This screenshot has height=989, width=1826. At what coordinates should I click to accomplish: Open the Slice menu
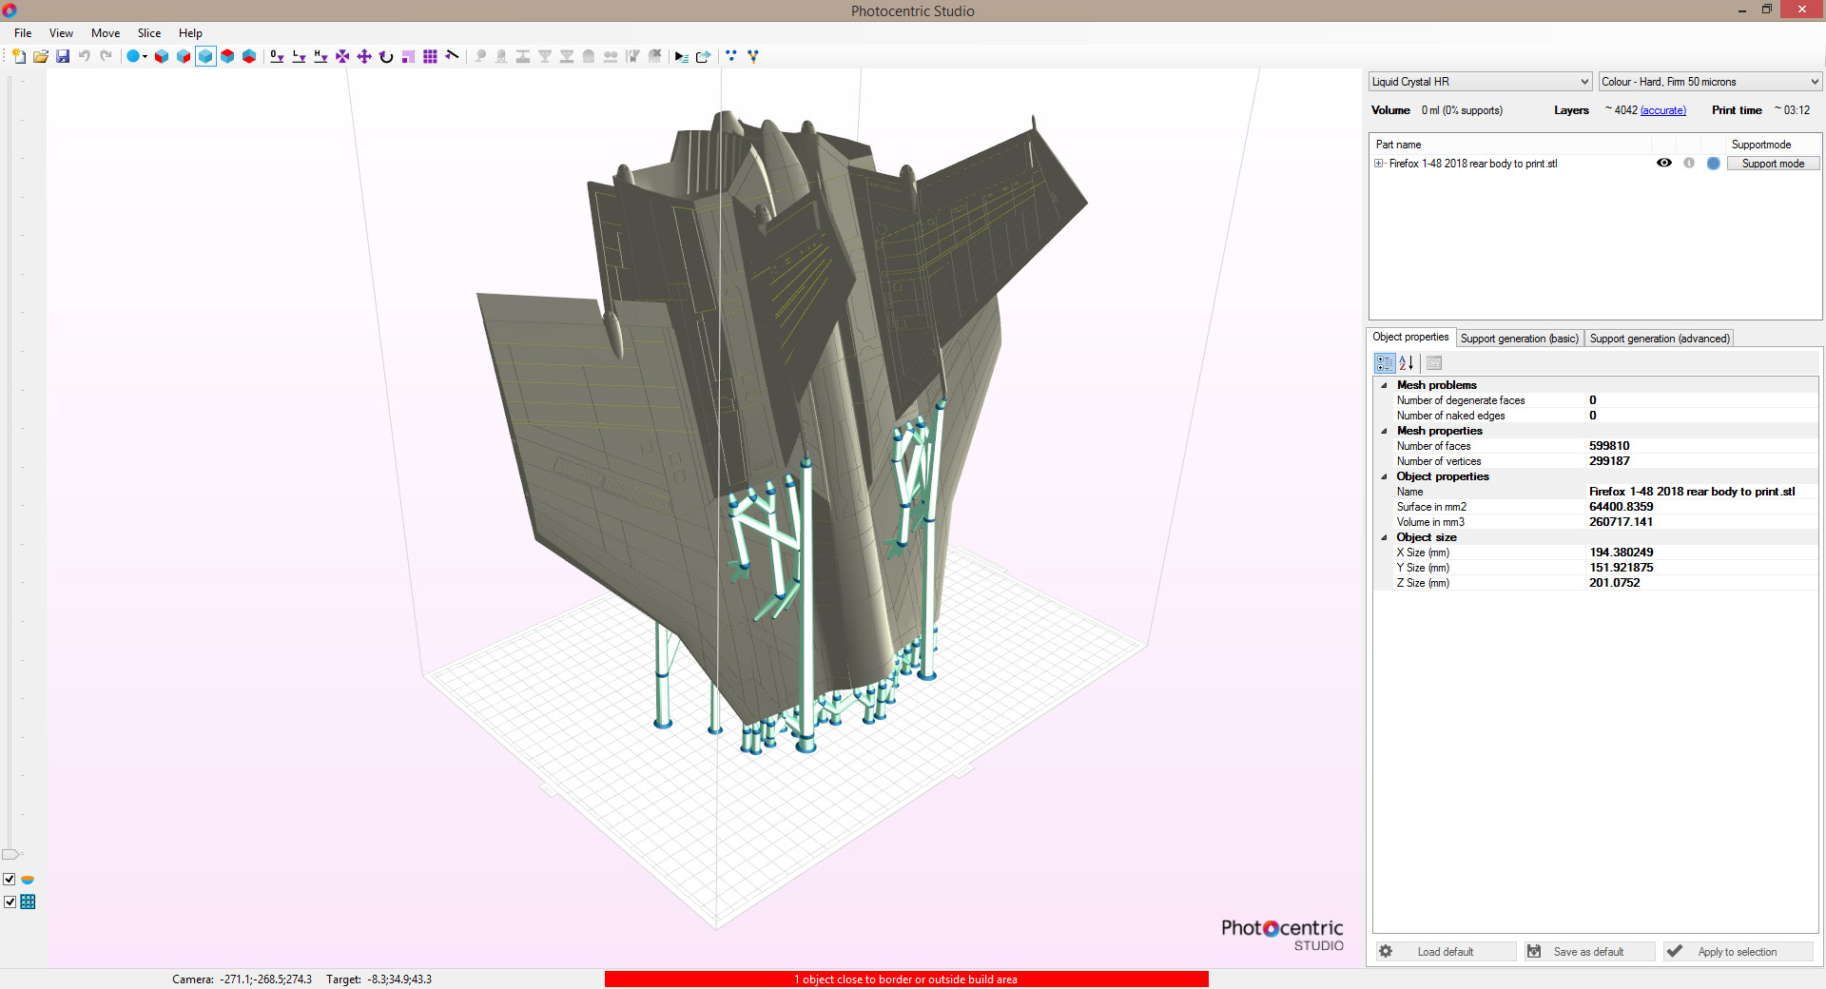149,33
